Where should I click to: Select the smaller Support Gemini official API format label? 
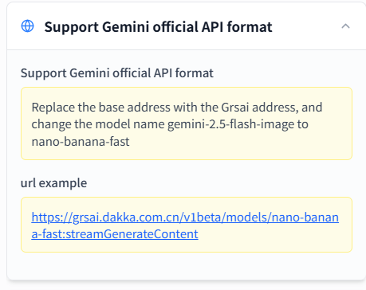coord(117,73)
